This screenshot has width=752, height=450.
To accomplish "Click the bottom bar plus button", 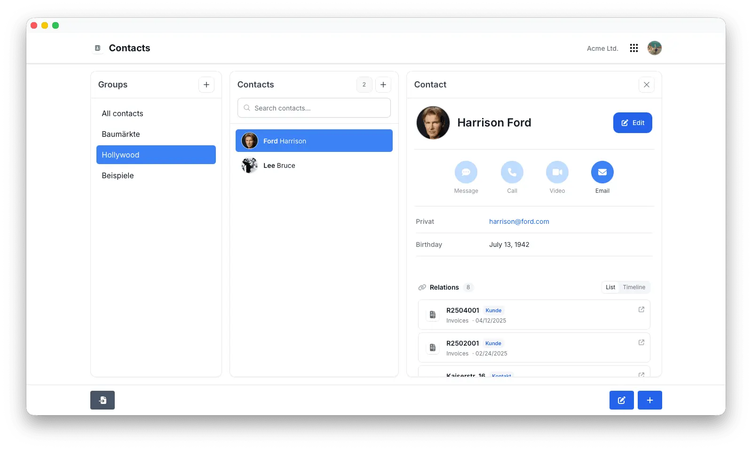I will click(650, 400).
